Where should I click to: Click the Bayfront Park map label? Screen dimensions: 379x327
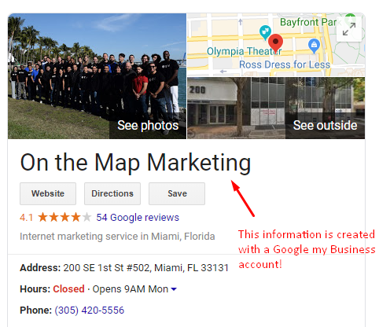click(308, 22)
